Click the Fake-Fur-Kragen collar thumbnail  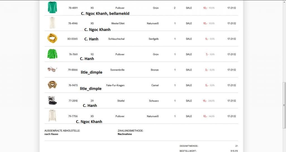point(52,85)
